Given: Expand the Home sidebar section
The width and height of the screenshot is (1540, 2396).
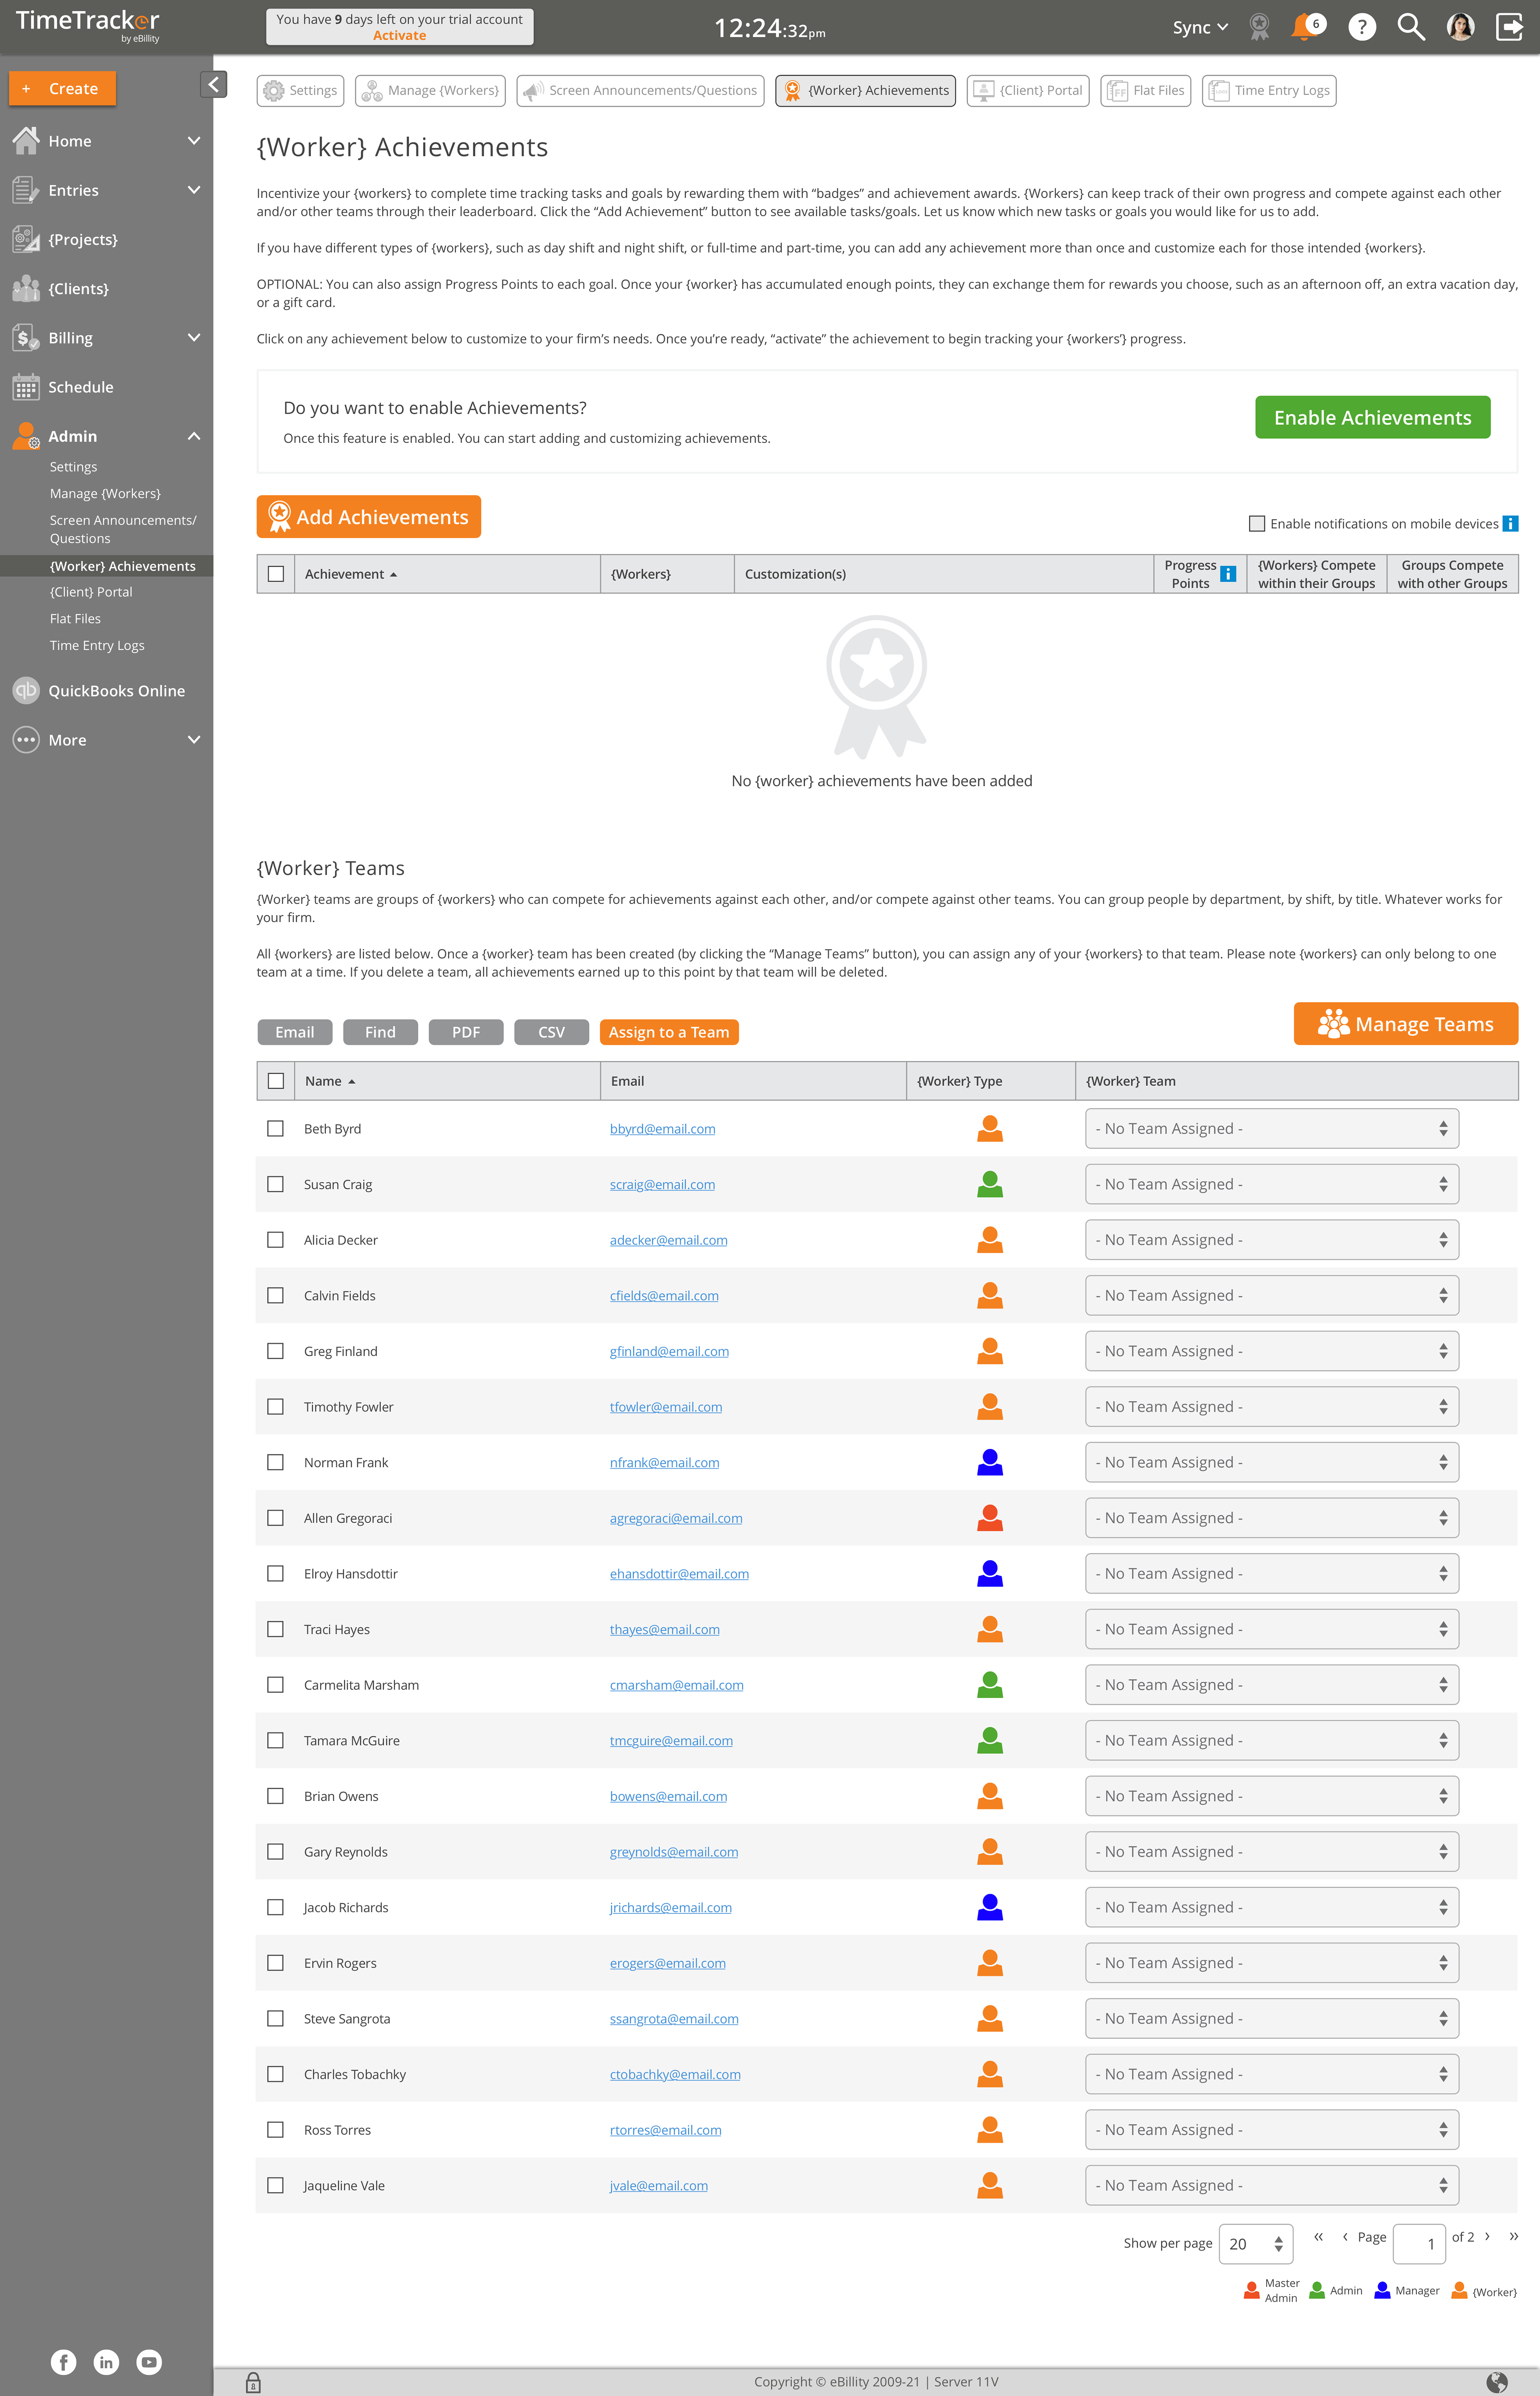Looking at the screenshot, I should (194, 141).
